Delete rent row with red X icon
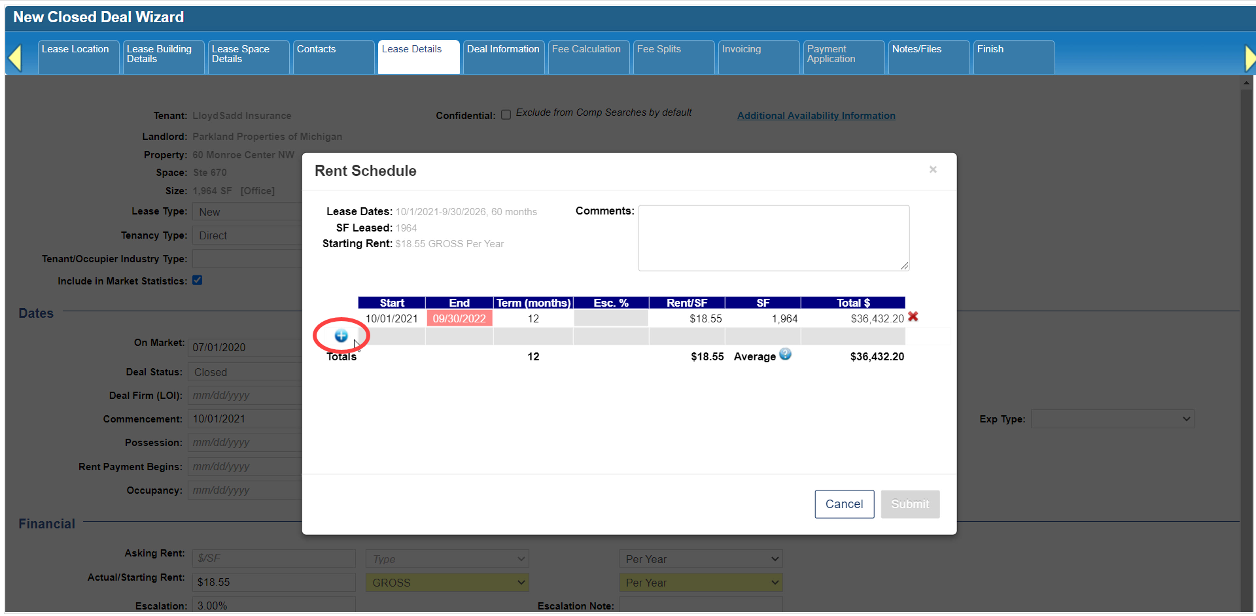The height and width of the screenshot is (616, 1256). (913, 317)
